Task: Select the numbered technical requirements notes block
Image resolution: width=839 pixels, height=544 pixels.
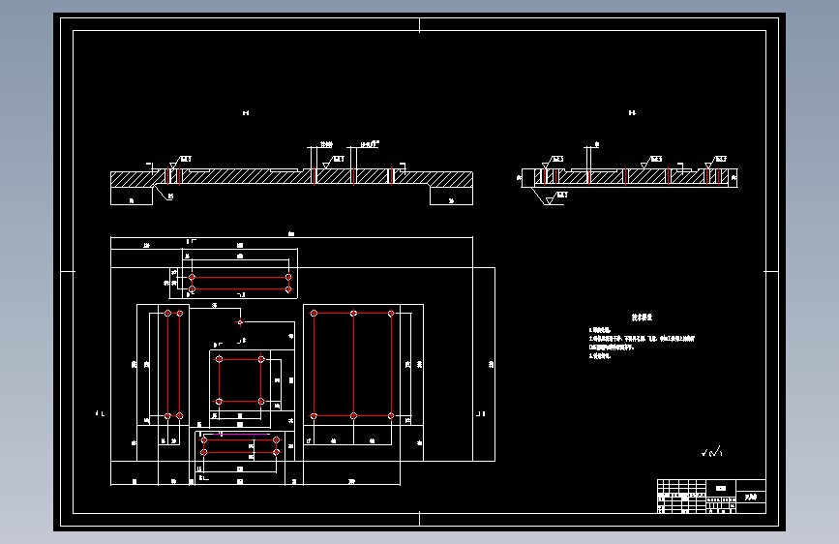Action: 642,343
